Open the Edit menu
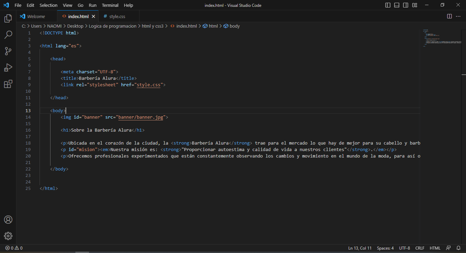 point(30,5)
